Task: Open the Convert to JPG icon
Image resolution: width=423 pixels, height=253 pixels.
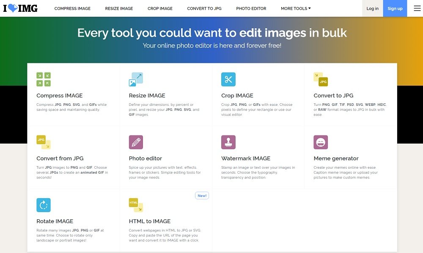Action: (321, 79)
